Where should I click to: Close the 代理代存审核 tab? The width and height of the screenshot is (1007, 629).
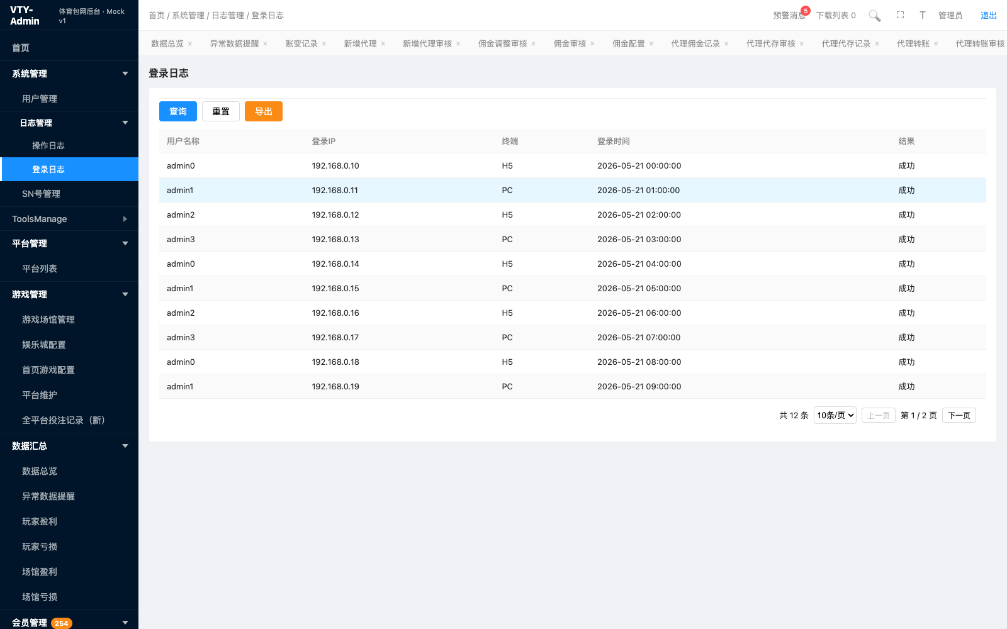(x=802, y=44)
